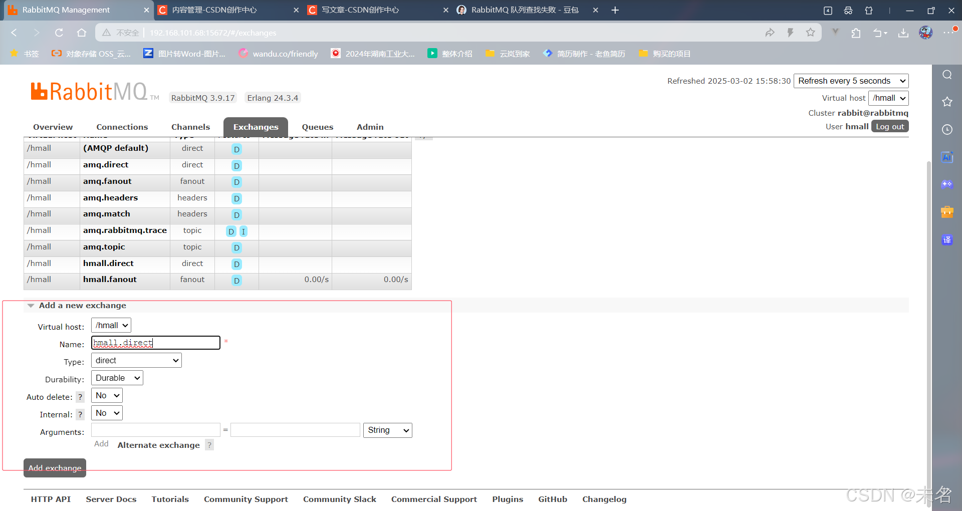The image size is (962, 511).
Task: Open the user profile avatar
Action: 925,33
